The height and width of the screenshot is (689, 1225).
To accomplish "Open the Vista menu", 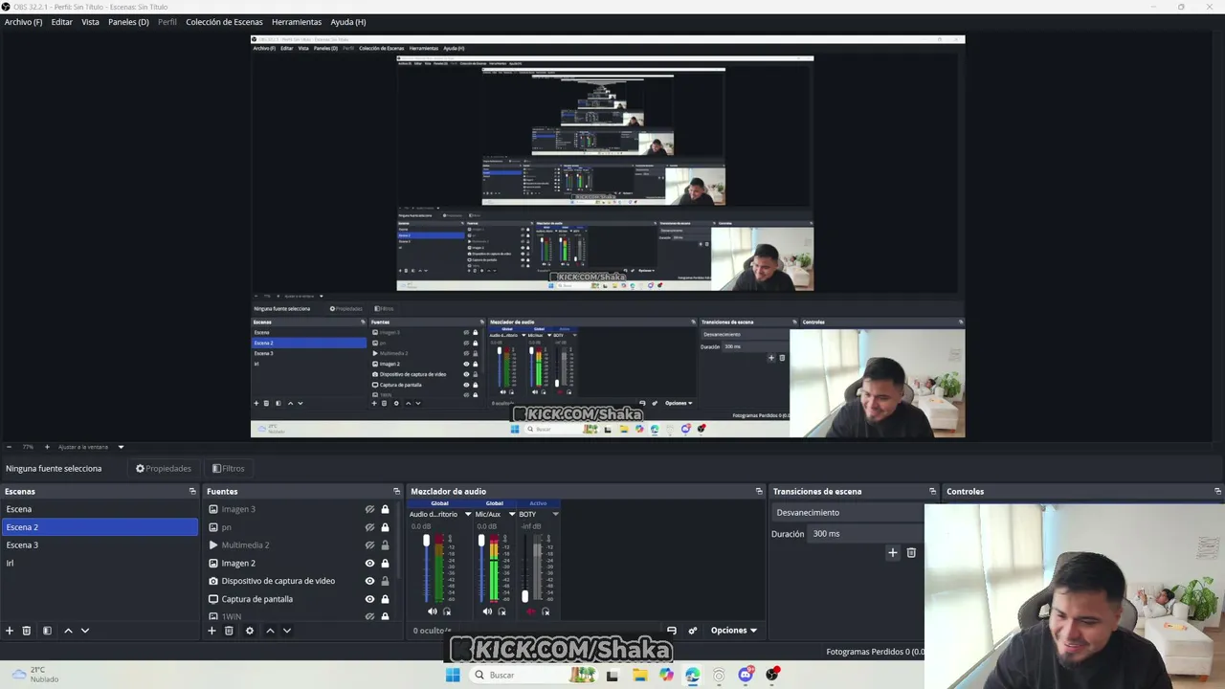I will [90, 22].
